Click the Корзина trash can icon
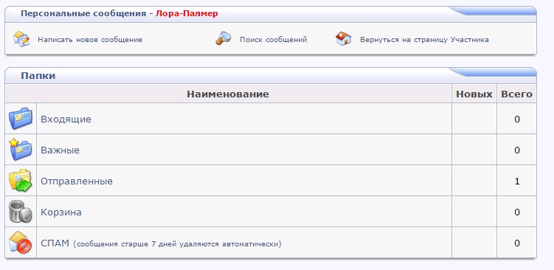 (21, 211)
